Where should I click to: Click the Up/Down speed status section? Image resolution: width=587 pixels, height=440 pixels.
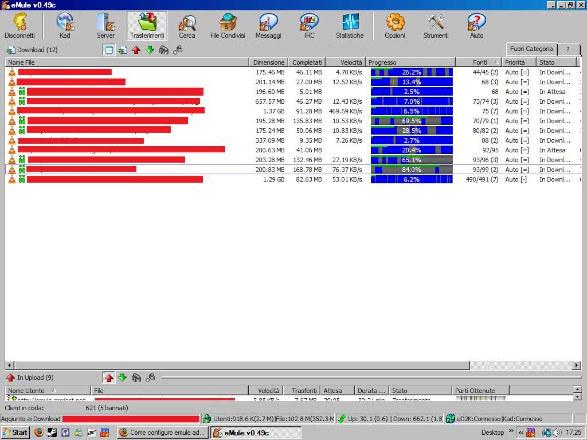click(390, 419)
